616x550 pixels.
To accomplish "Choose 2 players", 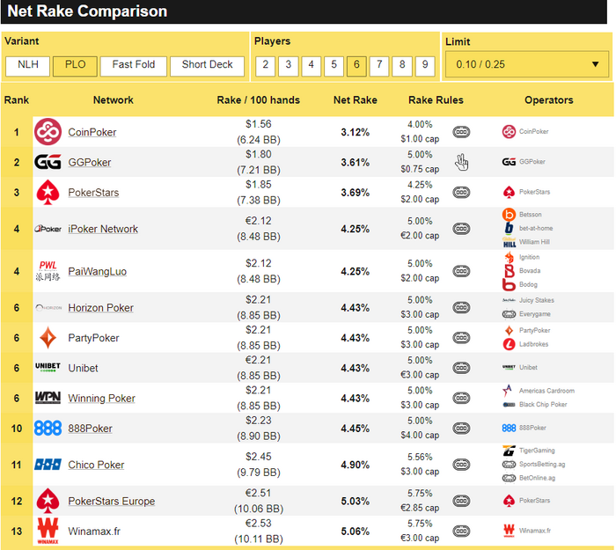I will point(266,66).
